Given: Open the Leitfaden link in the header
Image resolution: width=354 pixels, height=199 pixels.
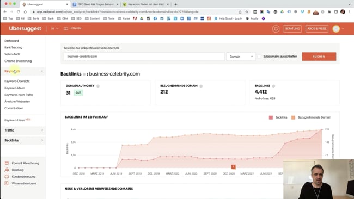Looking at the screenshot, I should 72,28.
